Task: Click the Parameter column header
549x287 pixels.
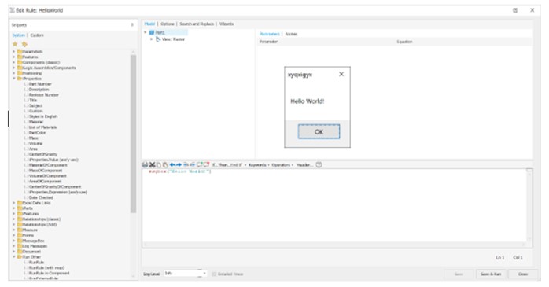Action: 268,42
